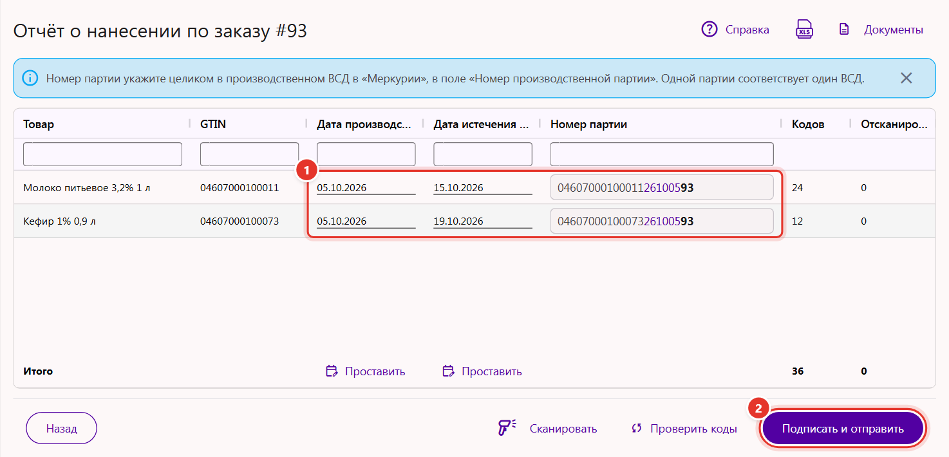Image resolution: width=949 pixels, height=457 pixels.
Task: Sort by Дата истечения column header
Action: coord(481,124)
